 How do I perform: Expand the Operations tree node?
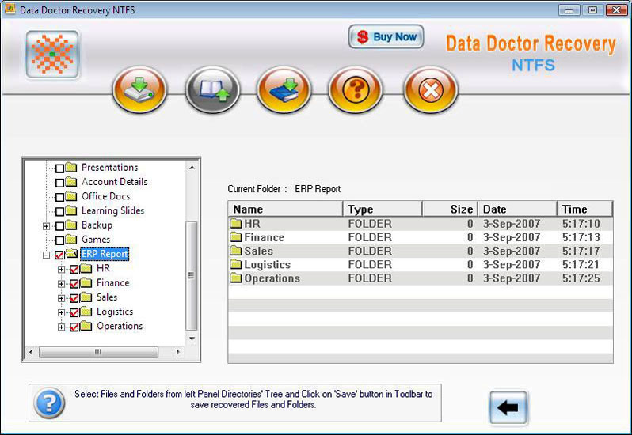(x=61, y=327)
